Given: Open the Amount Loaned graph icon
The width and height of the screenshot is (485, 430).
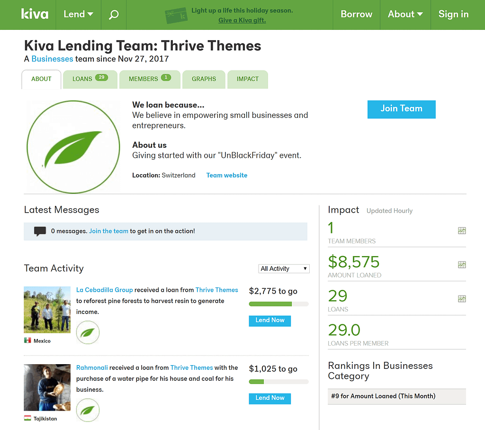Looking at the screenshot, I should point(462,265).
